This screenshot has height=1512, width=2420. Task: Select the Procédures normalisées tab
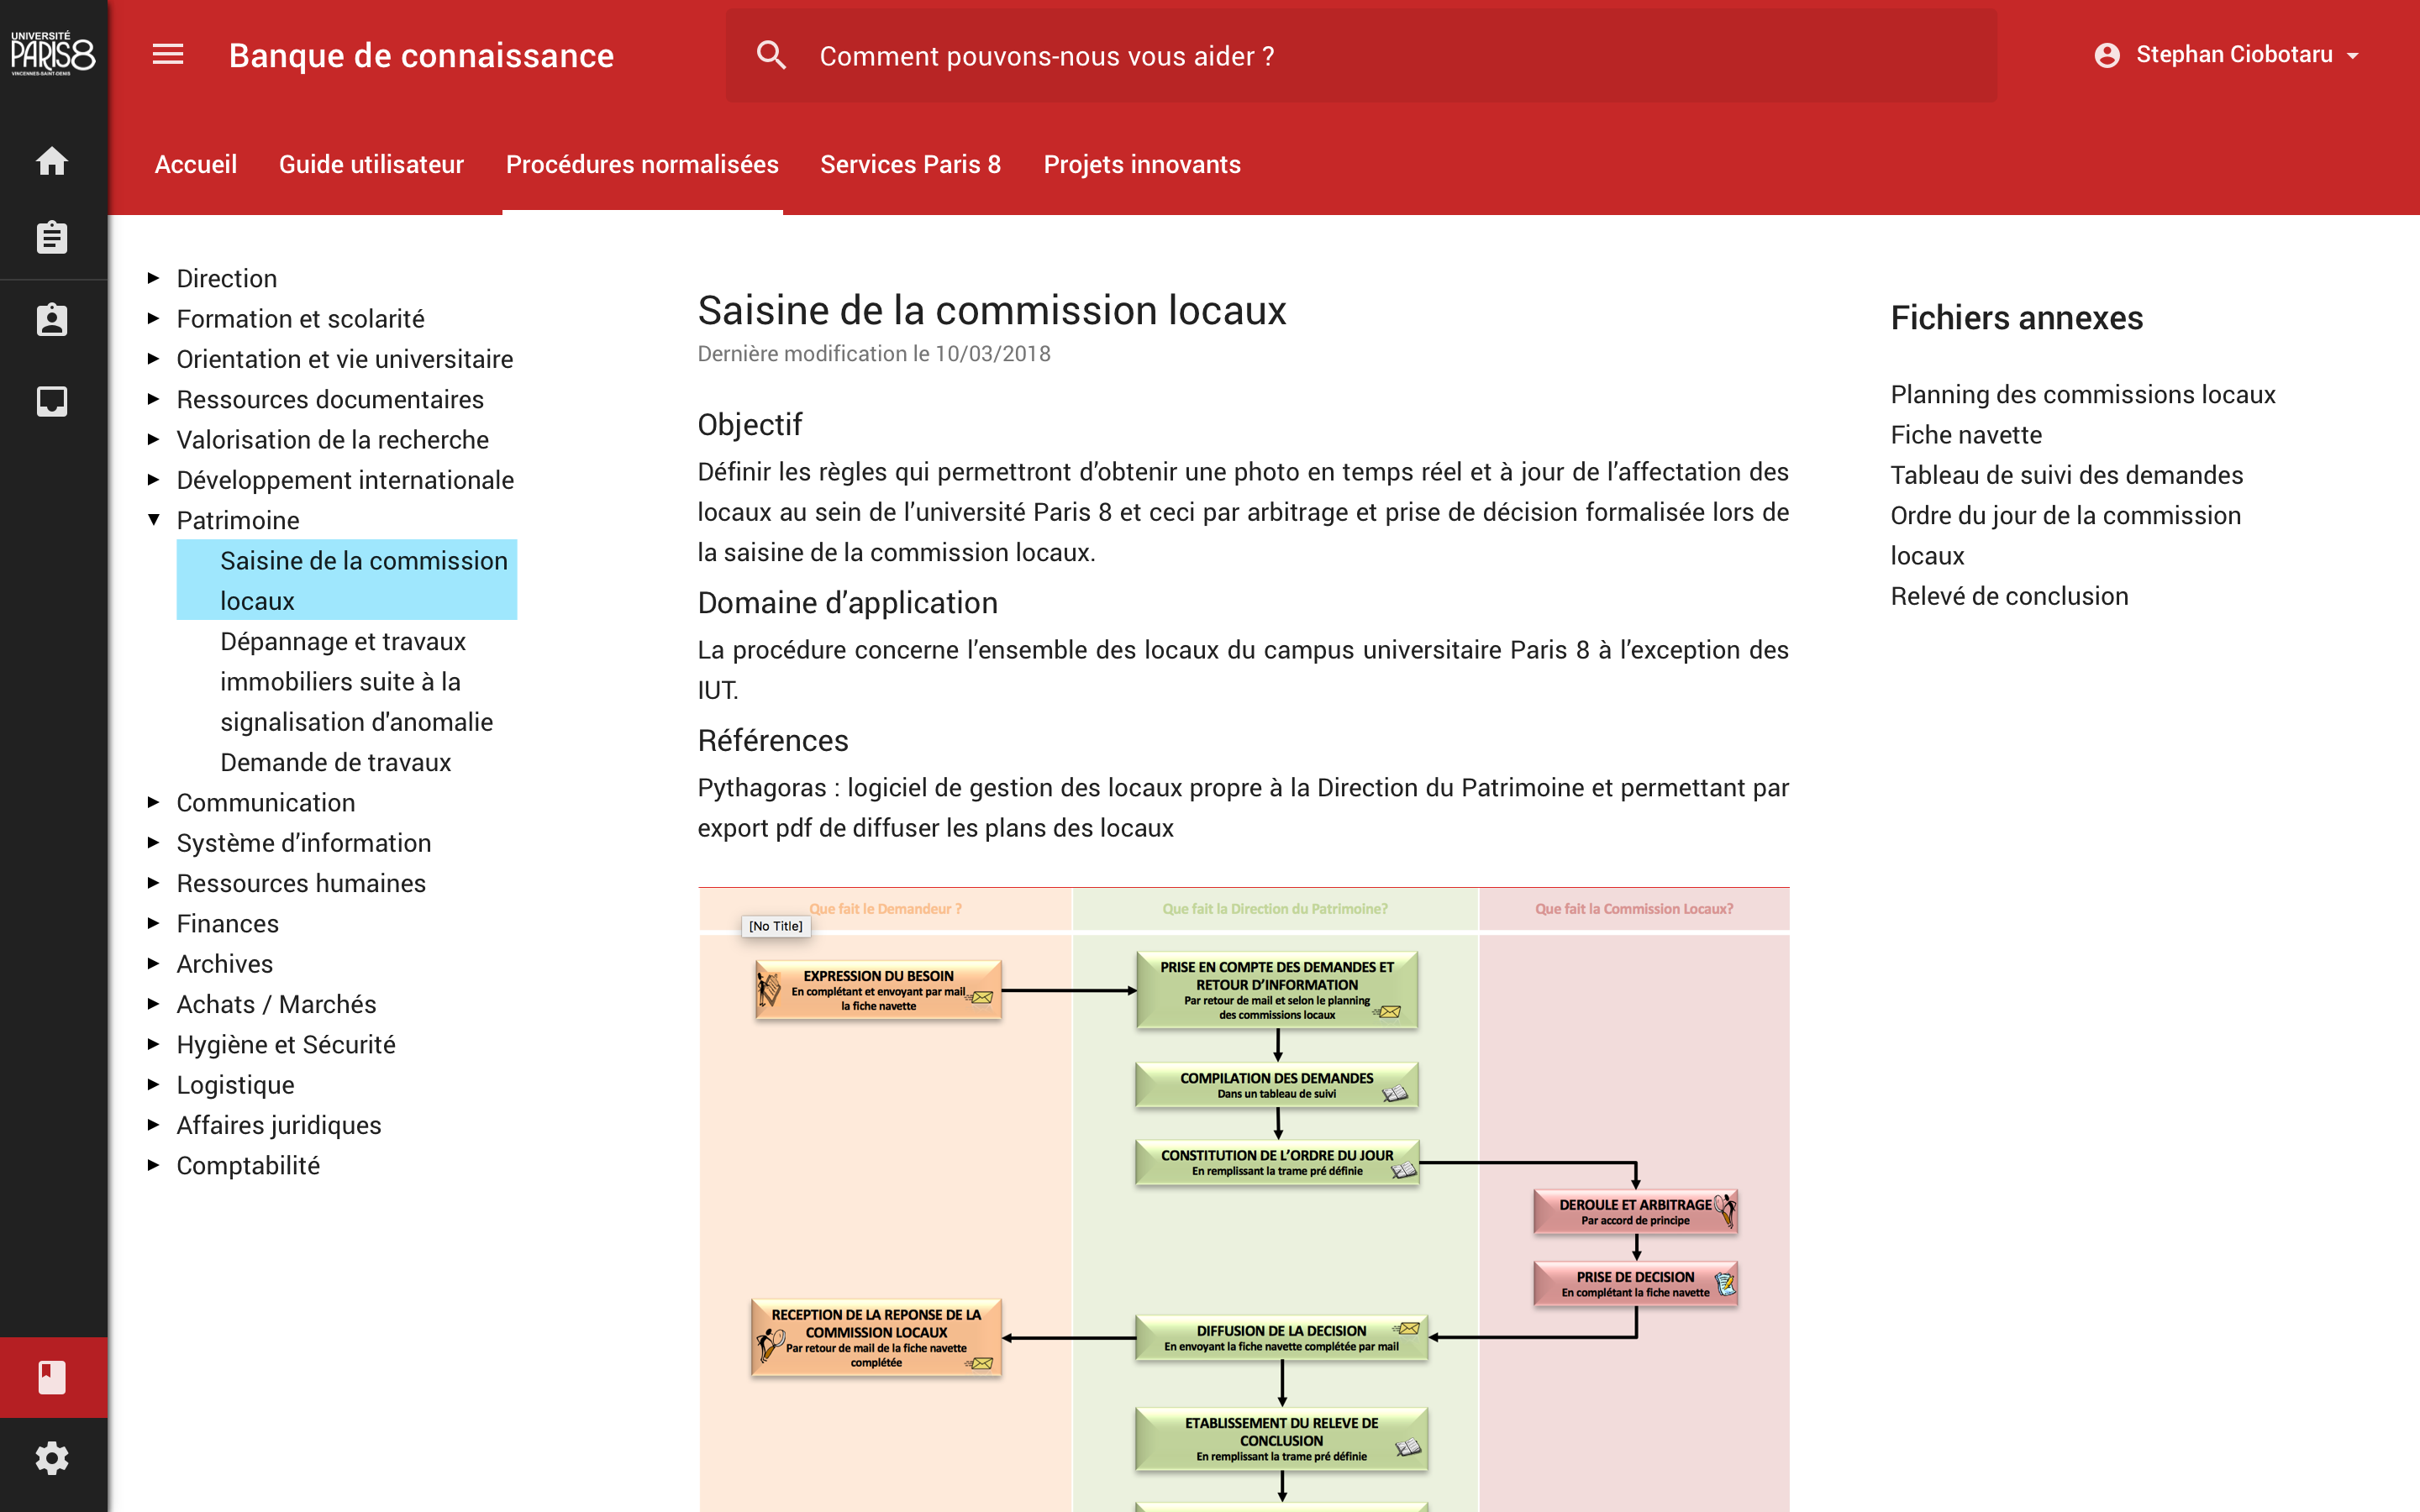[x=641, y=164]
